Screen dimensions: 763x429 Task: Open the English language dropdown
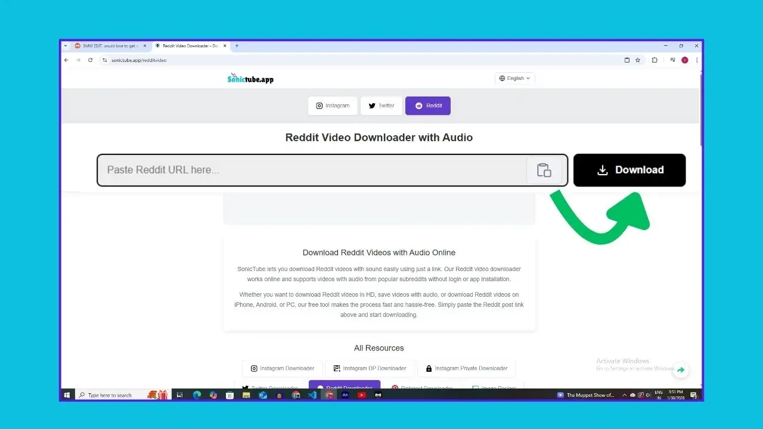click(x=515, y=78)
